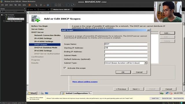Select IPv4 DNS Settings wizard step
Viewport: 185px width, 104px height.
pos(43,38)
